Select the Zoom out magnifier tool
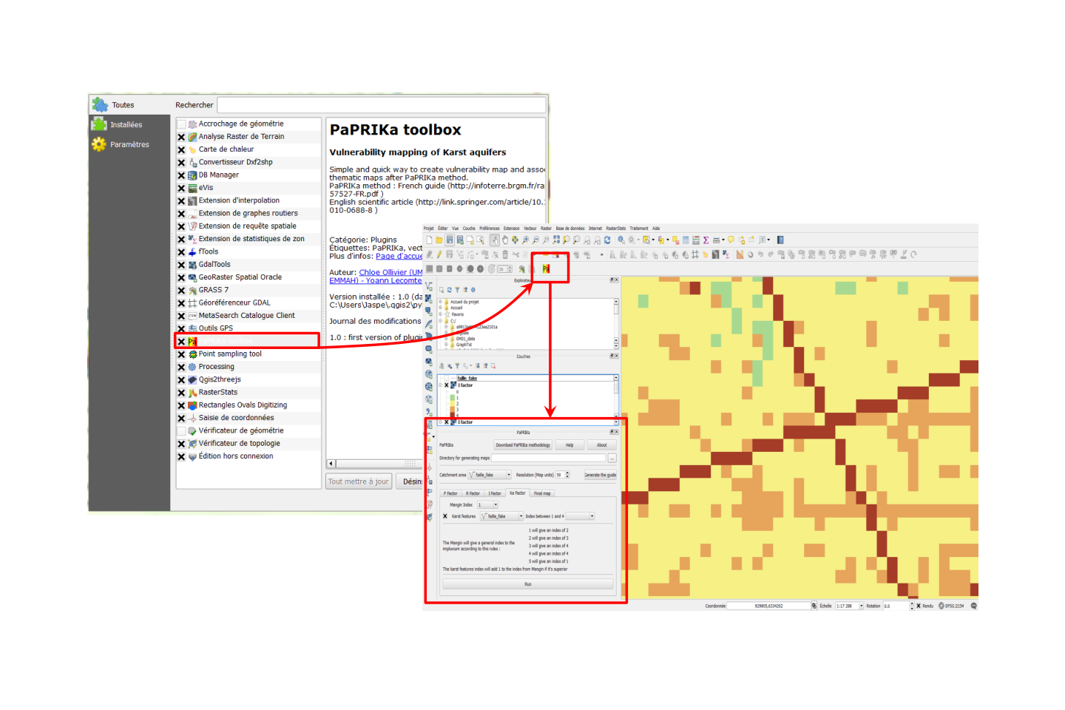 [x=535, y=240]
